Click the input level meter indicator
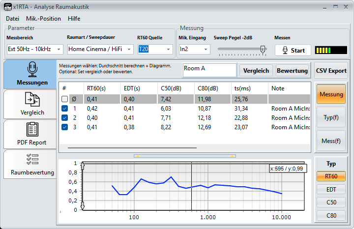The image size is (354, 229). pos(330,50)
